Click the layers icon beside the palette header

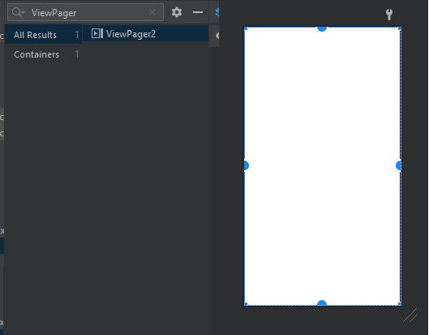[217, 12]
